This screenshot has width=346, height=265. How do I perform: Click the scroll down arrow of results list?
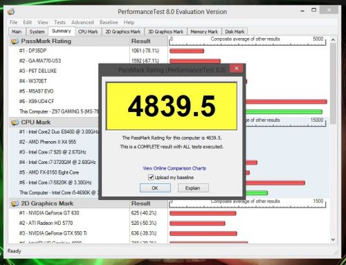(x=333, y=239)
